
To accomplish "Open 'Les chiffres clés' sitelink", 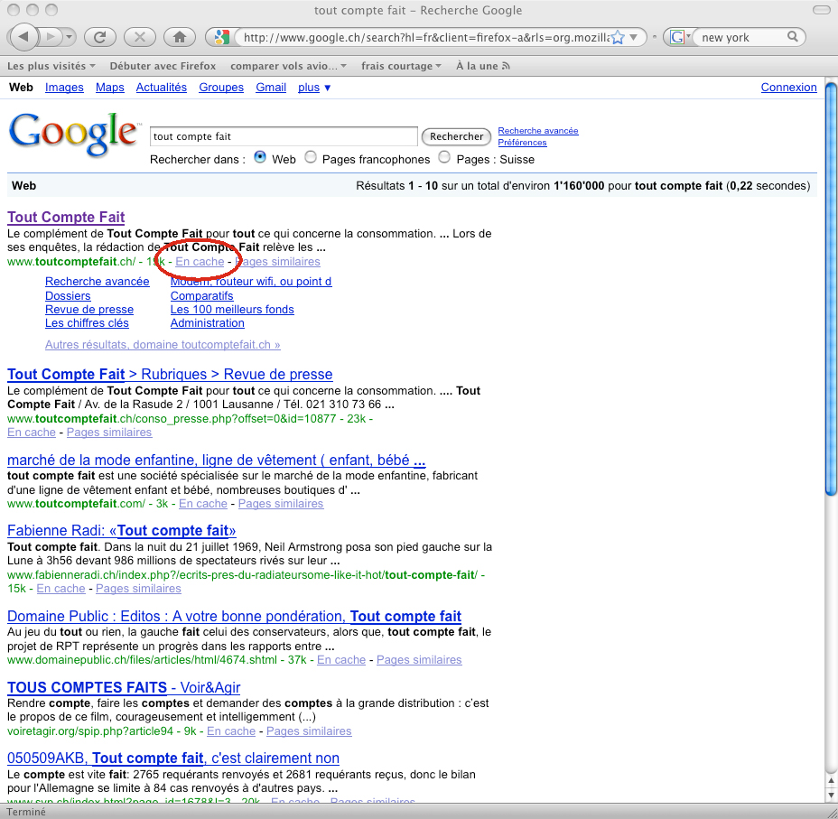I will coord(87,323).
